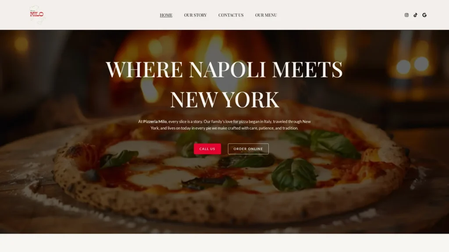Open the Google reviews icon
This screenshot has height=252, width=449.
pyautogui.click(x=424, y=15)
